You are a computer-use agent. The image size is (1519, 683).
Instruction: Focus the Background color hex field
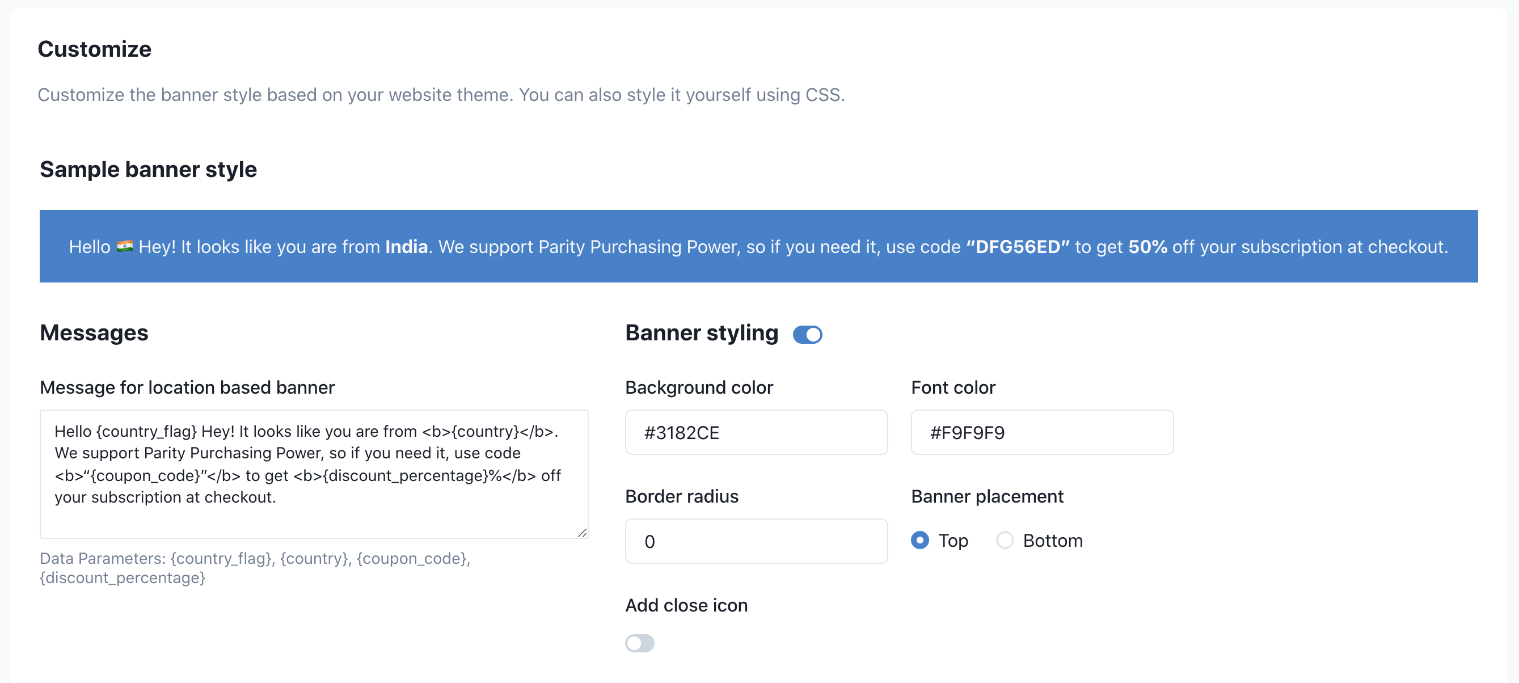(x=756, y=432)
